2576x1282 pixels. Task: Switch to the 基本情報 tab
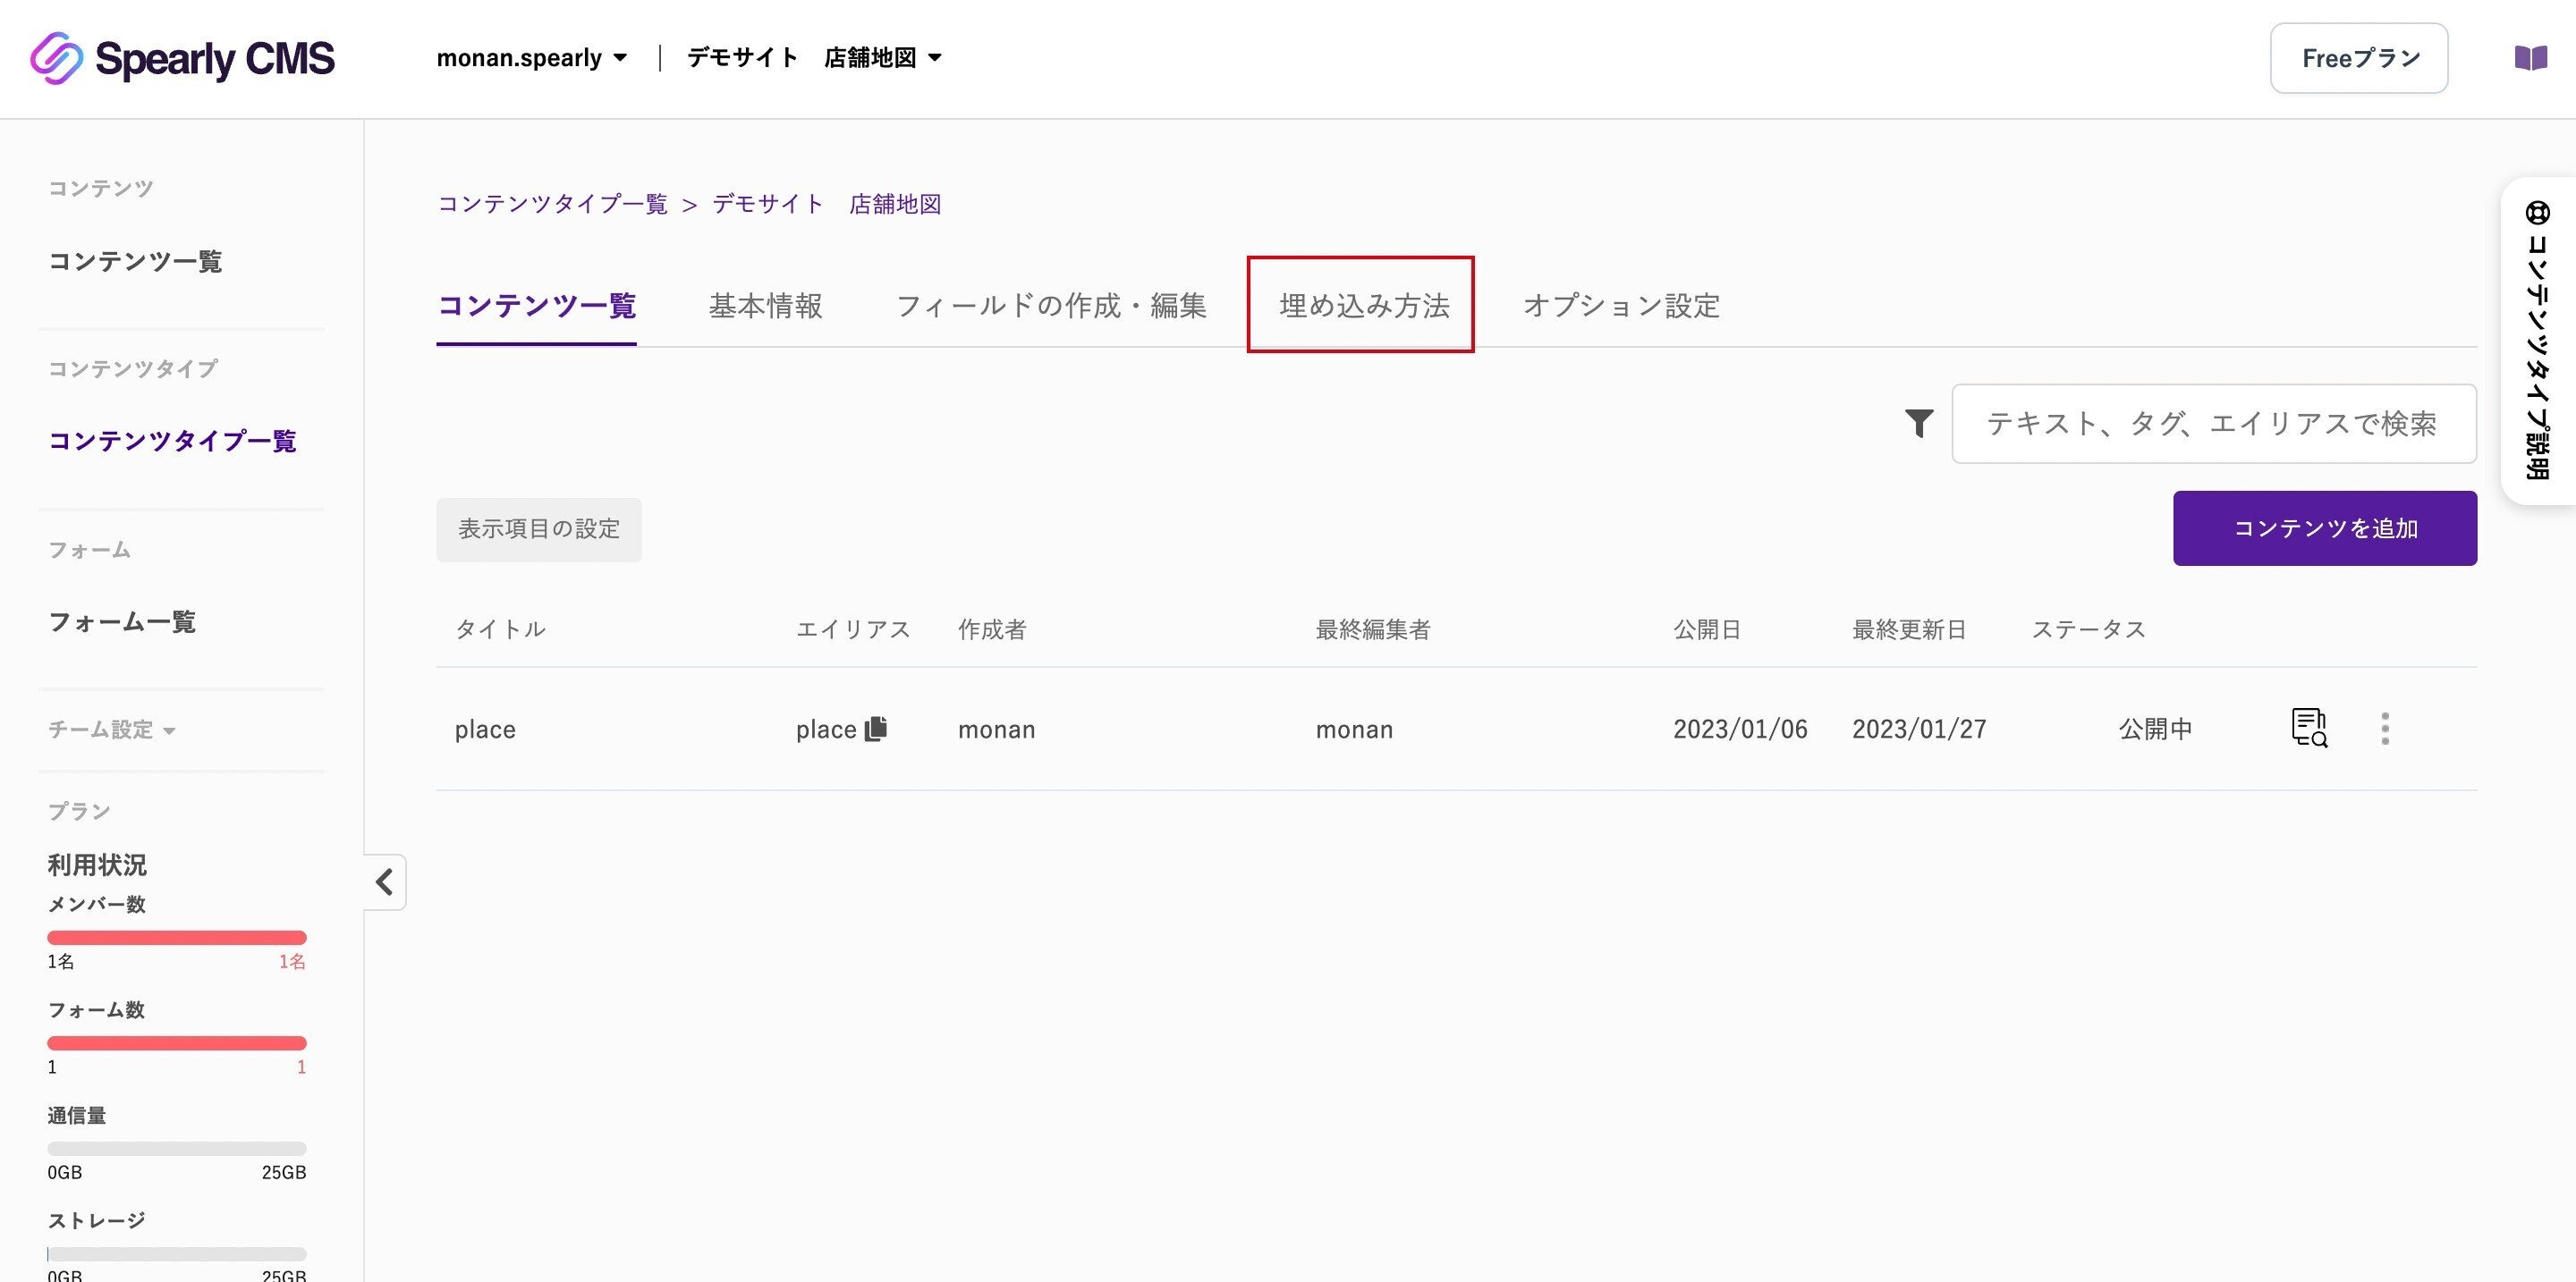coord(765,305)
